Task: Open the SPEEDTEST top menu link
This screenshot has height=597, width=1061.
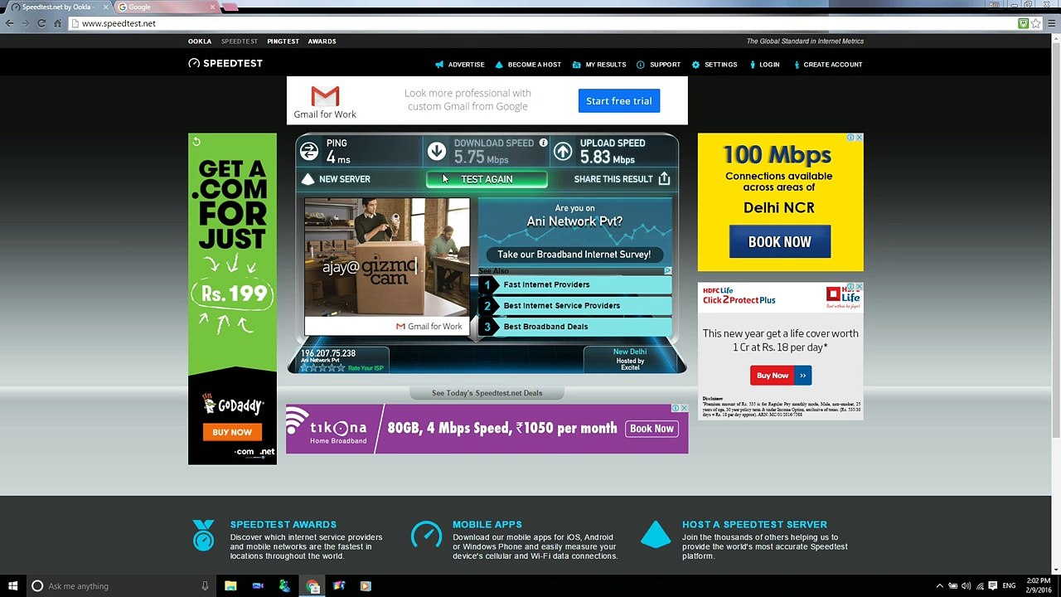Action: 240,41
